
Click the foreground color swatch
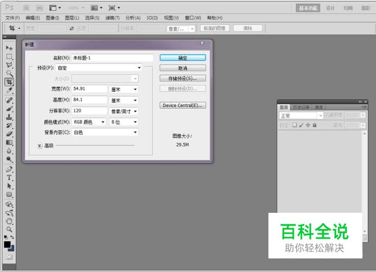[8, 244]
